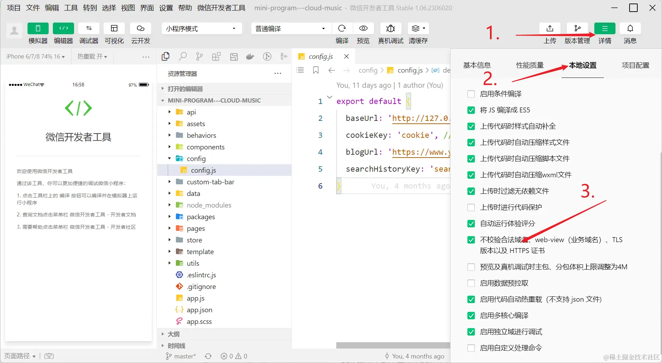Toggle 自动运行体验评分 checkbox
Screen dimensions: 662x363
pyautogui.click(x=471, y=223)
